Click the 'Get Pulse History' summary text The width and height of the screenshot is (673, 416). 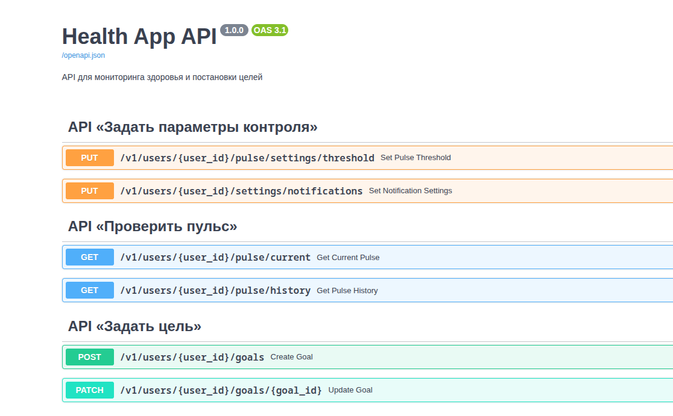tap(347, 291)
